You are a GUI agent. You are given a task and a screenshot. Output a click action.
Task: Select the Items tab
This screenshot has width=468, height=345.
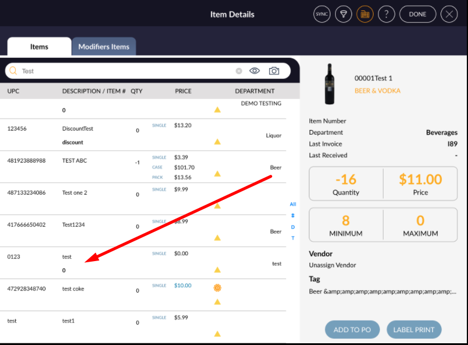coord(39,47)
